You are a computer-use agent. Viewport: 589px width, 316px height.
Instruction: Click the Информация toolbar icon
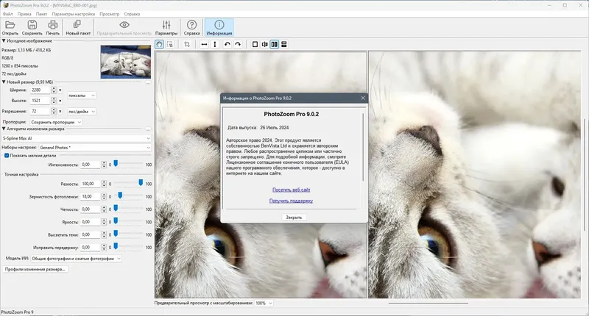pyautogui.click(x=219, y=28)
